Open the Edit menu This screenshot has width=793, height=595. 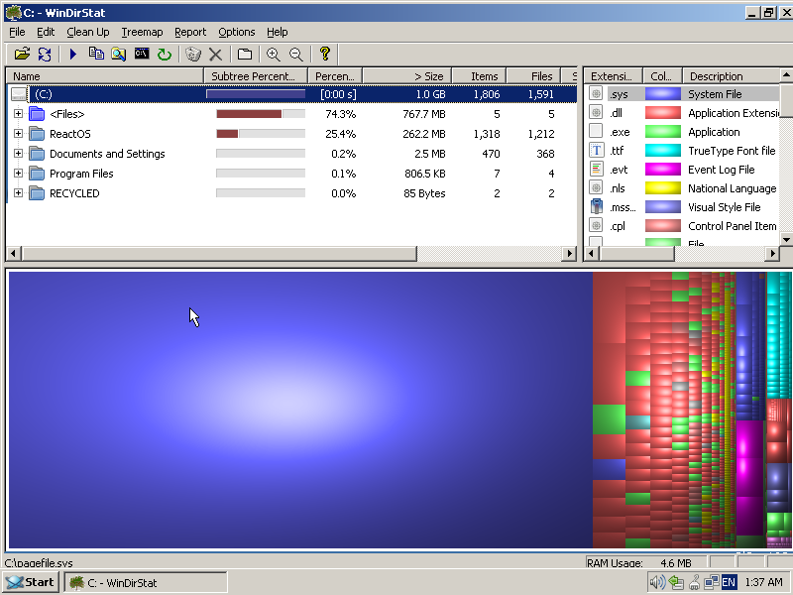pos(46,32)
